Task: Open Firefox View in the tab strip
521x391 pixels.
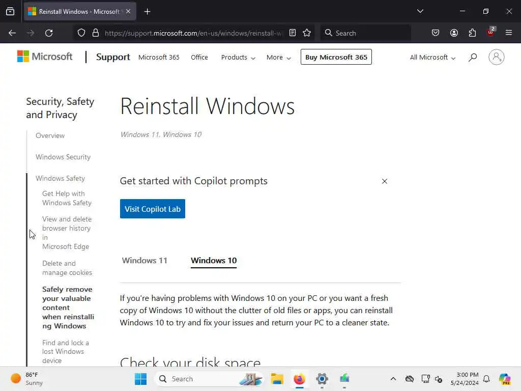Action: (x=10, y=12)
